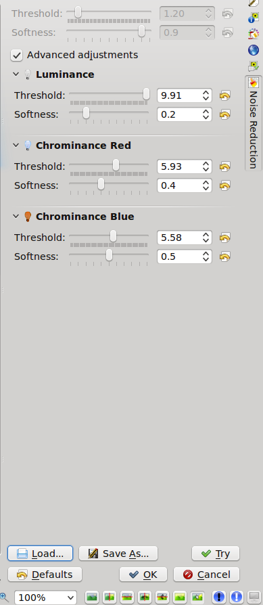
Task: Select the Noise Reduction sidebar tab
Action: [x=253, y=122]
